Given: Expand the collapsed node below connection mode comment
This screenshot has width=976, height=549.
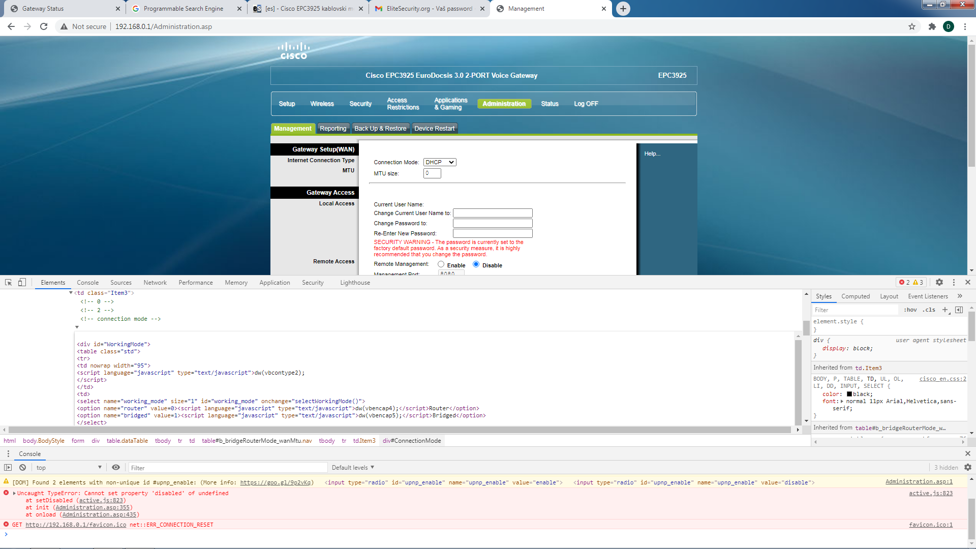Looking at the screenshot, I should (77, 327).
